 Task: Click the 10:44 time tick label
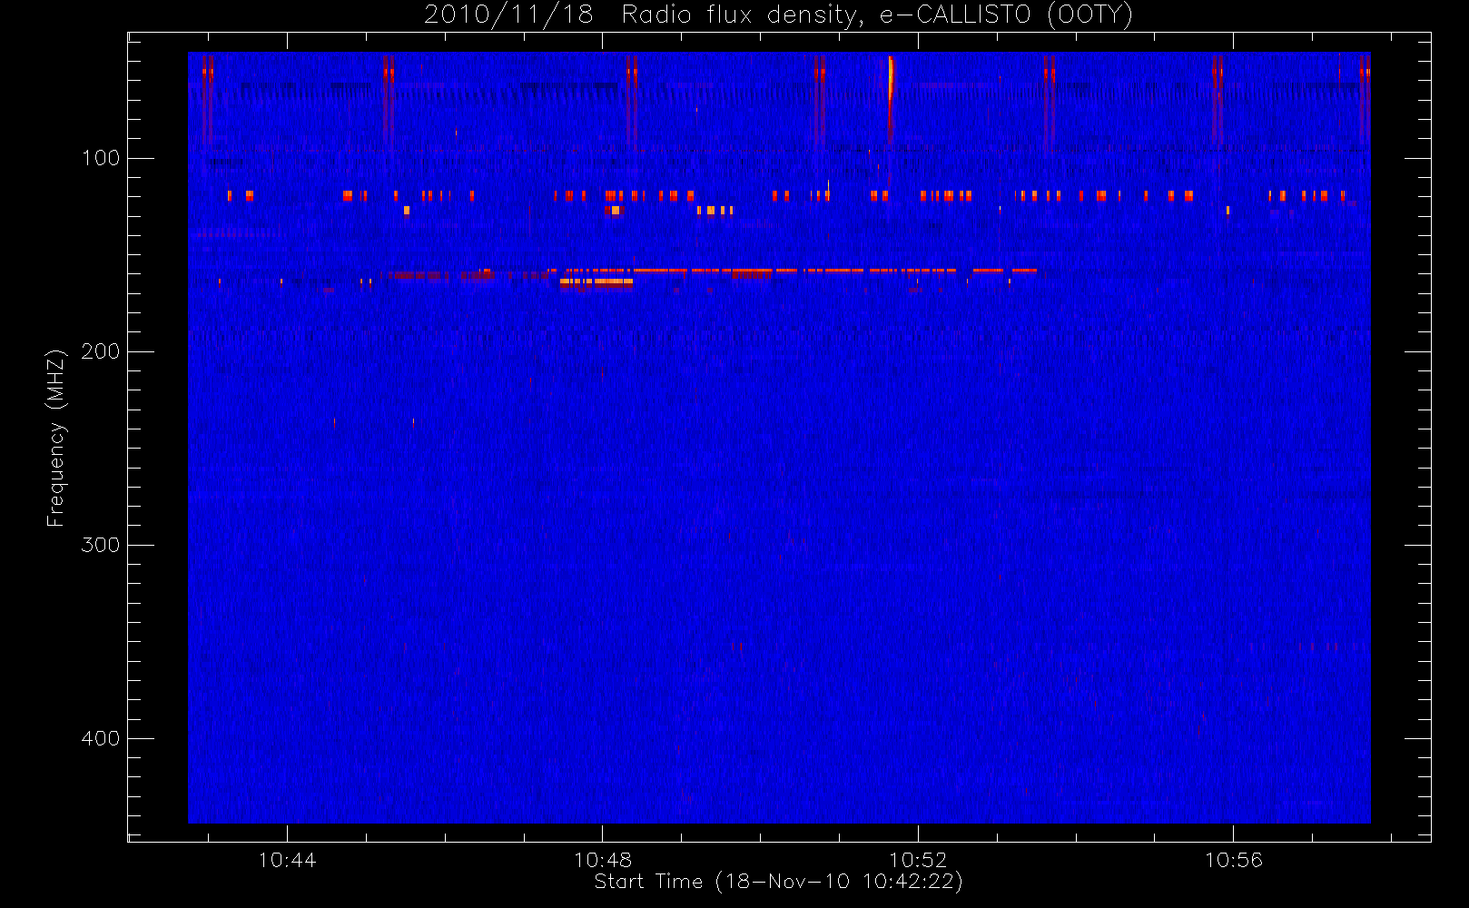(x=287, y=860)
